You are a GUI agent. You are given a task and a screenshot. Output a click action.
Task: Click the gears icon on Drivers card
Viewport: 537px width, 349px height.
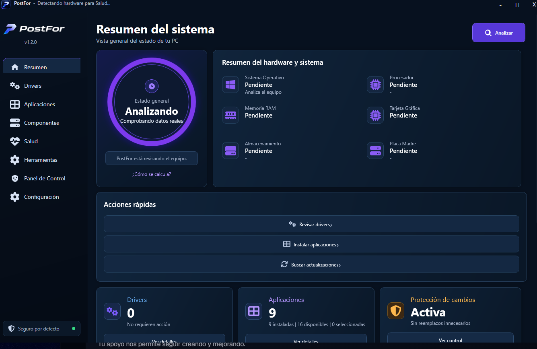tap(112, 311)
